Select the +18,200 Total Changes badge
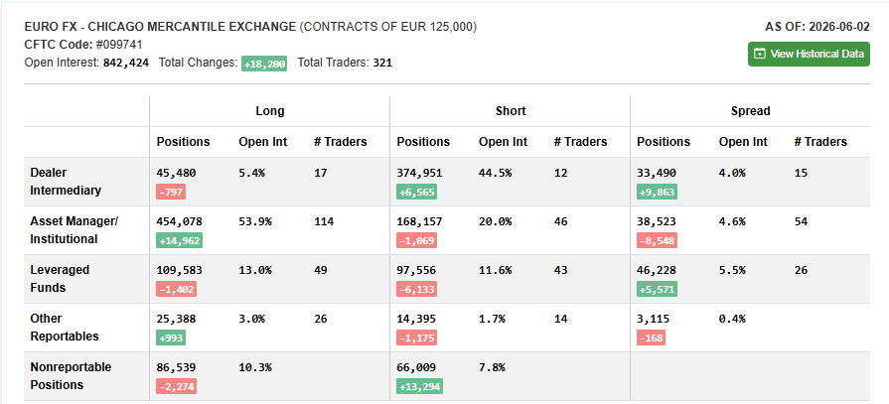 264,64
